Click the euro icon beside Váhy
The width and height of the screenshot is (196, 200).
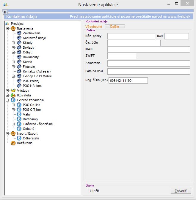click(x=19, y=114)
